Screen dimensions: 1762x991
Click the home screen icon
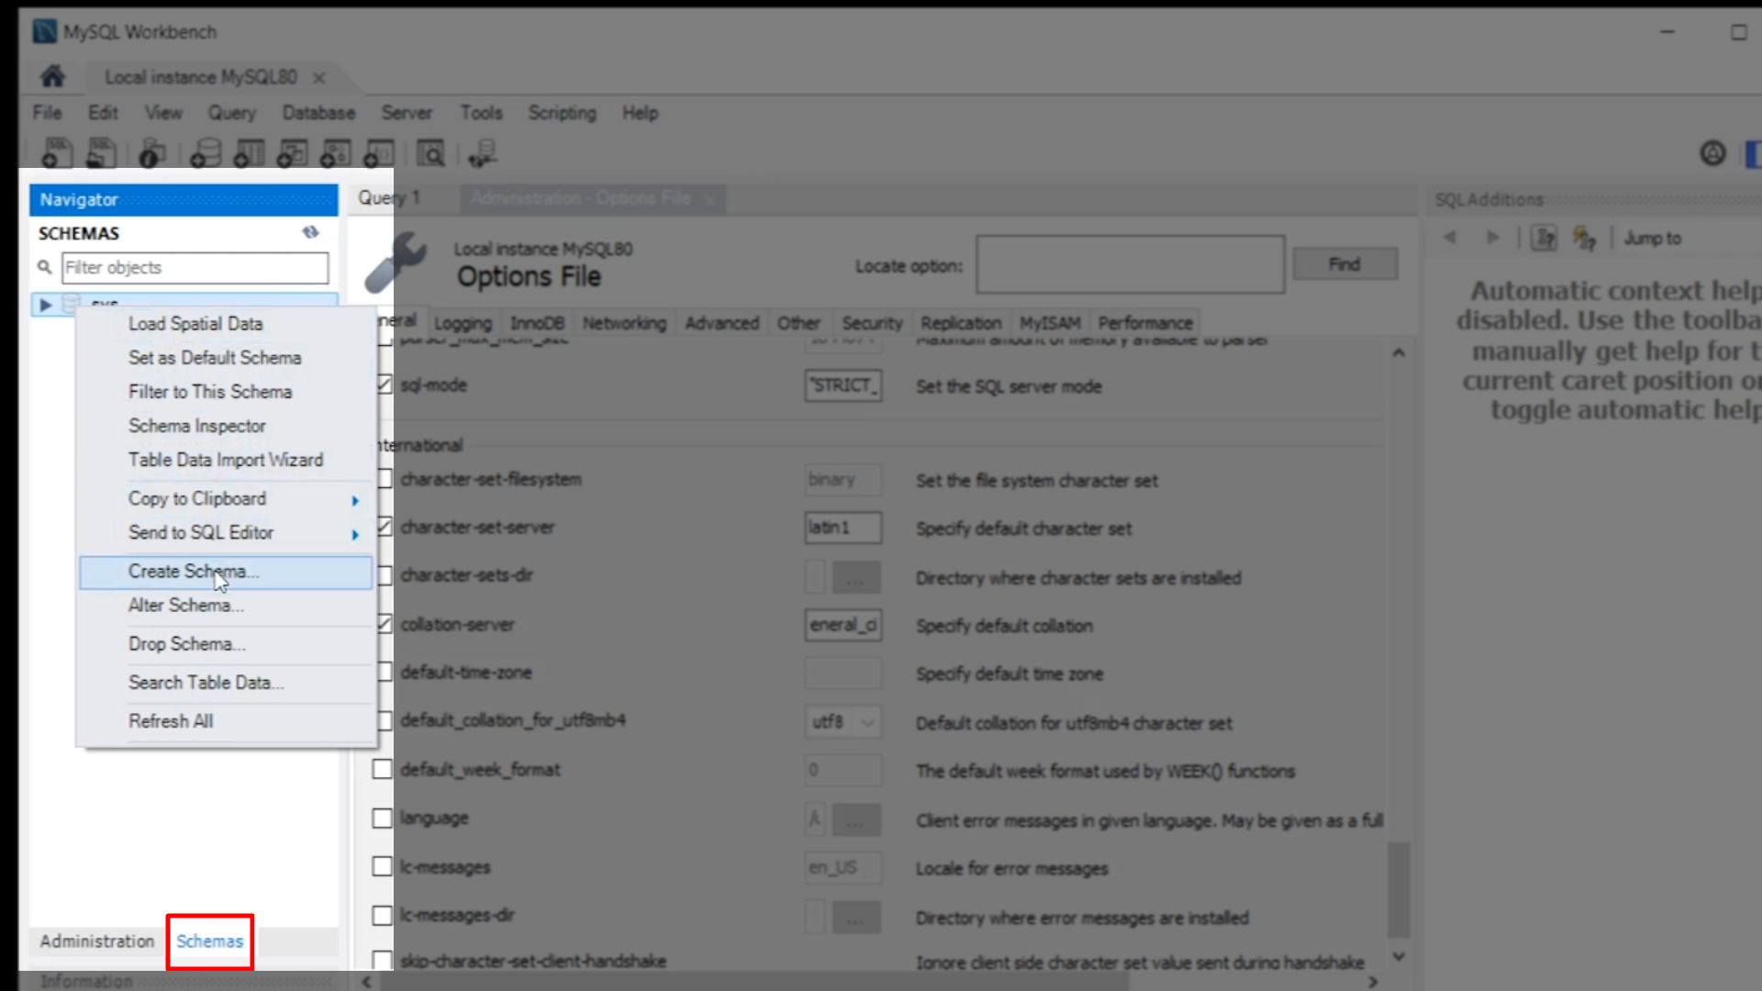point(52,77)
